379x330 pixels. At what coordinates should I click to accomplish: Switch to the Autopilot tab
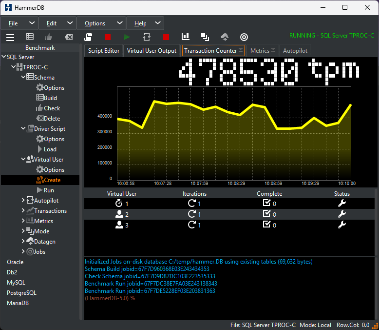click(x=295, y=51)
